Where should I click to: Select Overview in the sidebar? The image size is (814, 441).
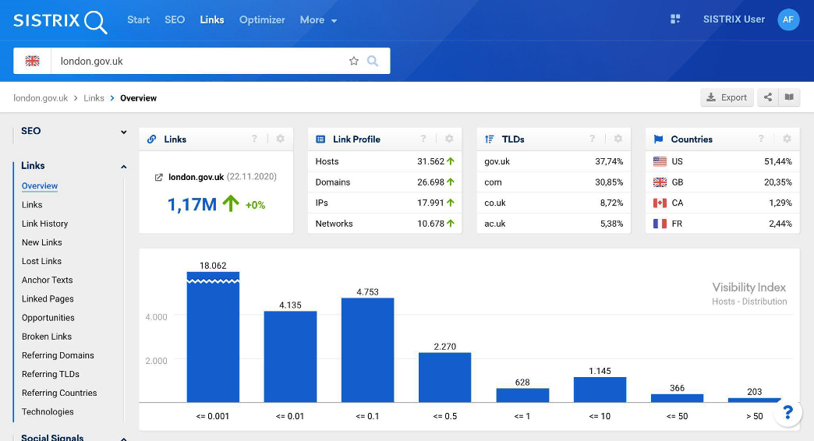(x=40, y=185)
